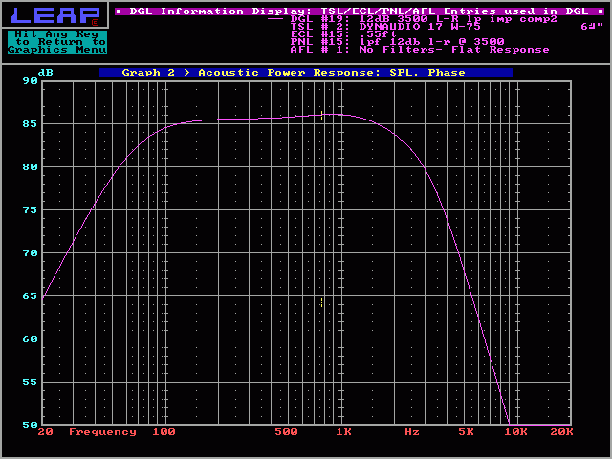Click the 60 dB axis value
This screenshot has width=612, height=459.
pos(30,339)
